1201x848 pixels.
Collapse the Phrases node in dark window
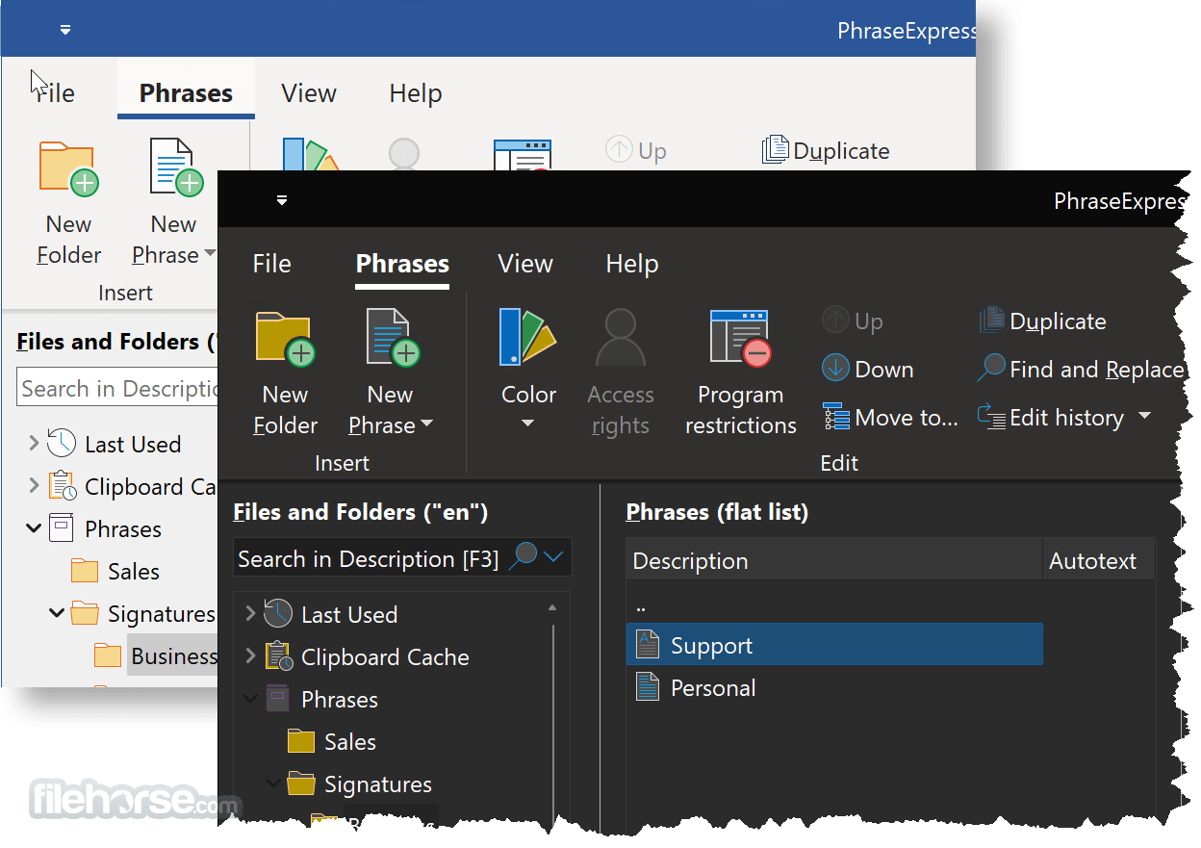pyautogui.click(x=250, y=699)
